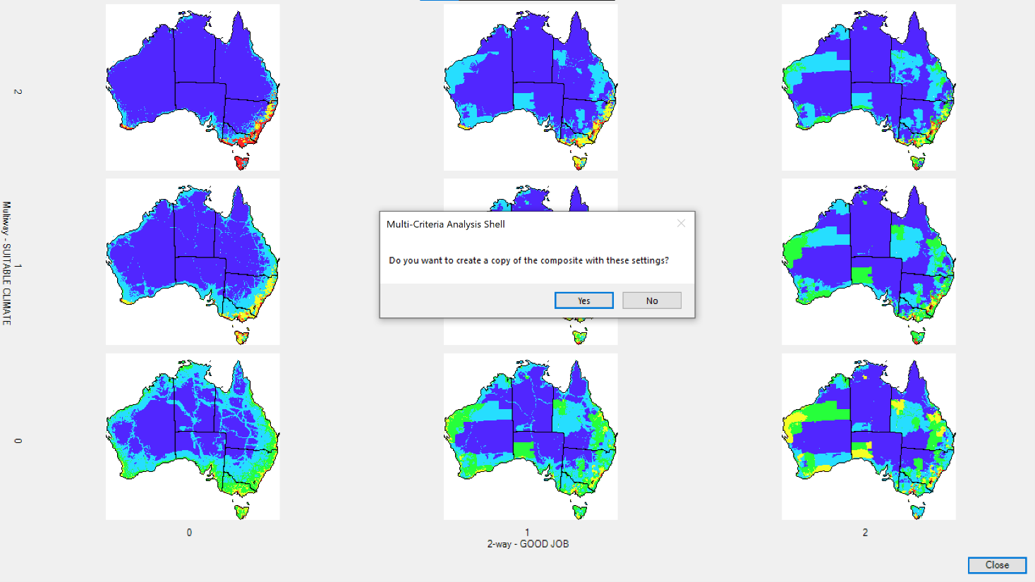Select map at climate 2, good job 1
This screenshot has height=582, width=1035.
[x=531, y=87]
